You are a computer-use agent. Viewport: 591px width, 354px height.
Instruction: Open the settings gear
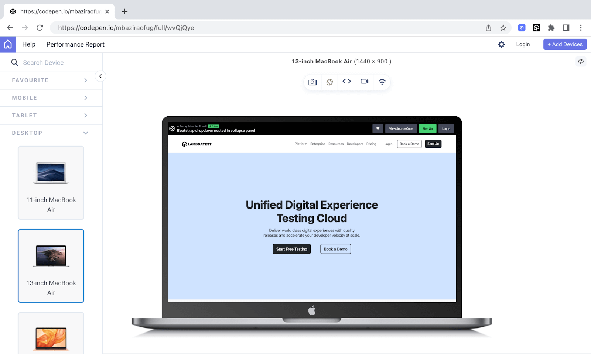[501, 44]
